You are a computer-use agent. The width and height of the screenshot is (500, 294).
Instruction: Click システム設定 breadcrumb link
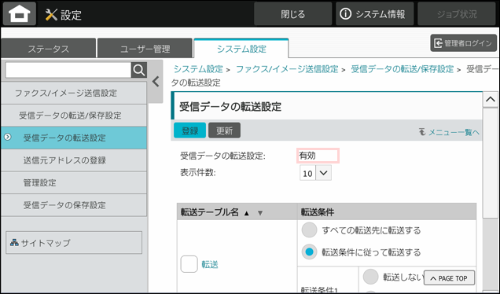pos(198,69)
